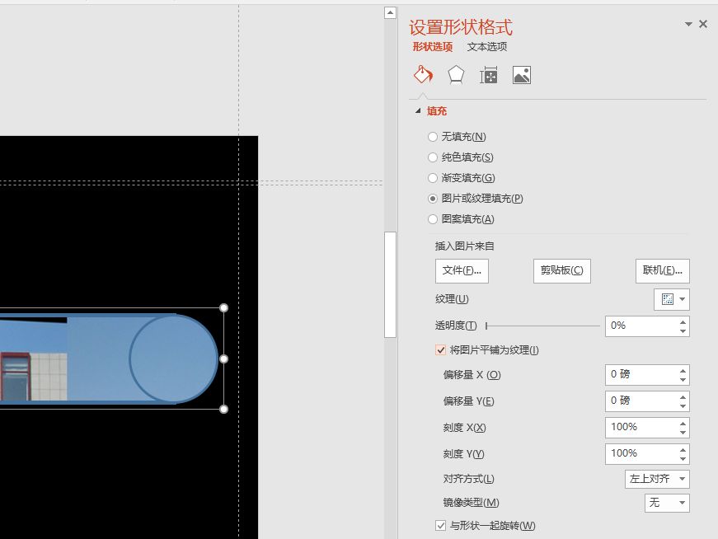
Task: Select 纯色填充(S) radio button
Action: [x=432, y=157]
